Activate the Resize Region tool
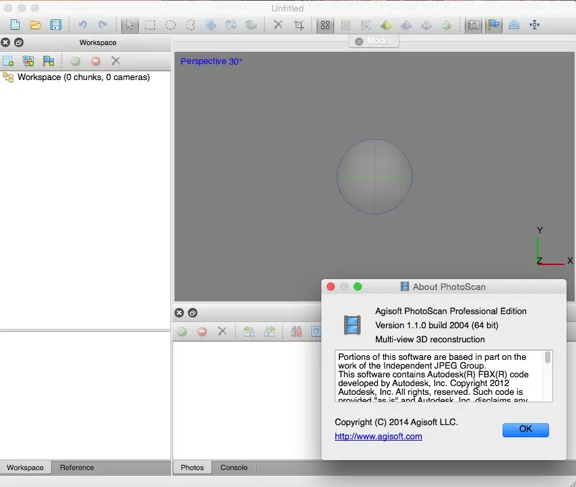The height and width of the screenshot is (487, 576). 251,25
